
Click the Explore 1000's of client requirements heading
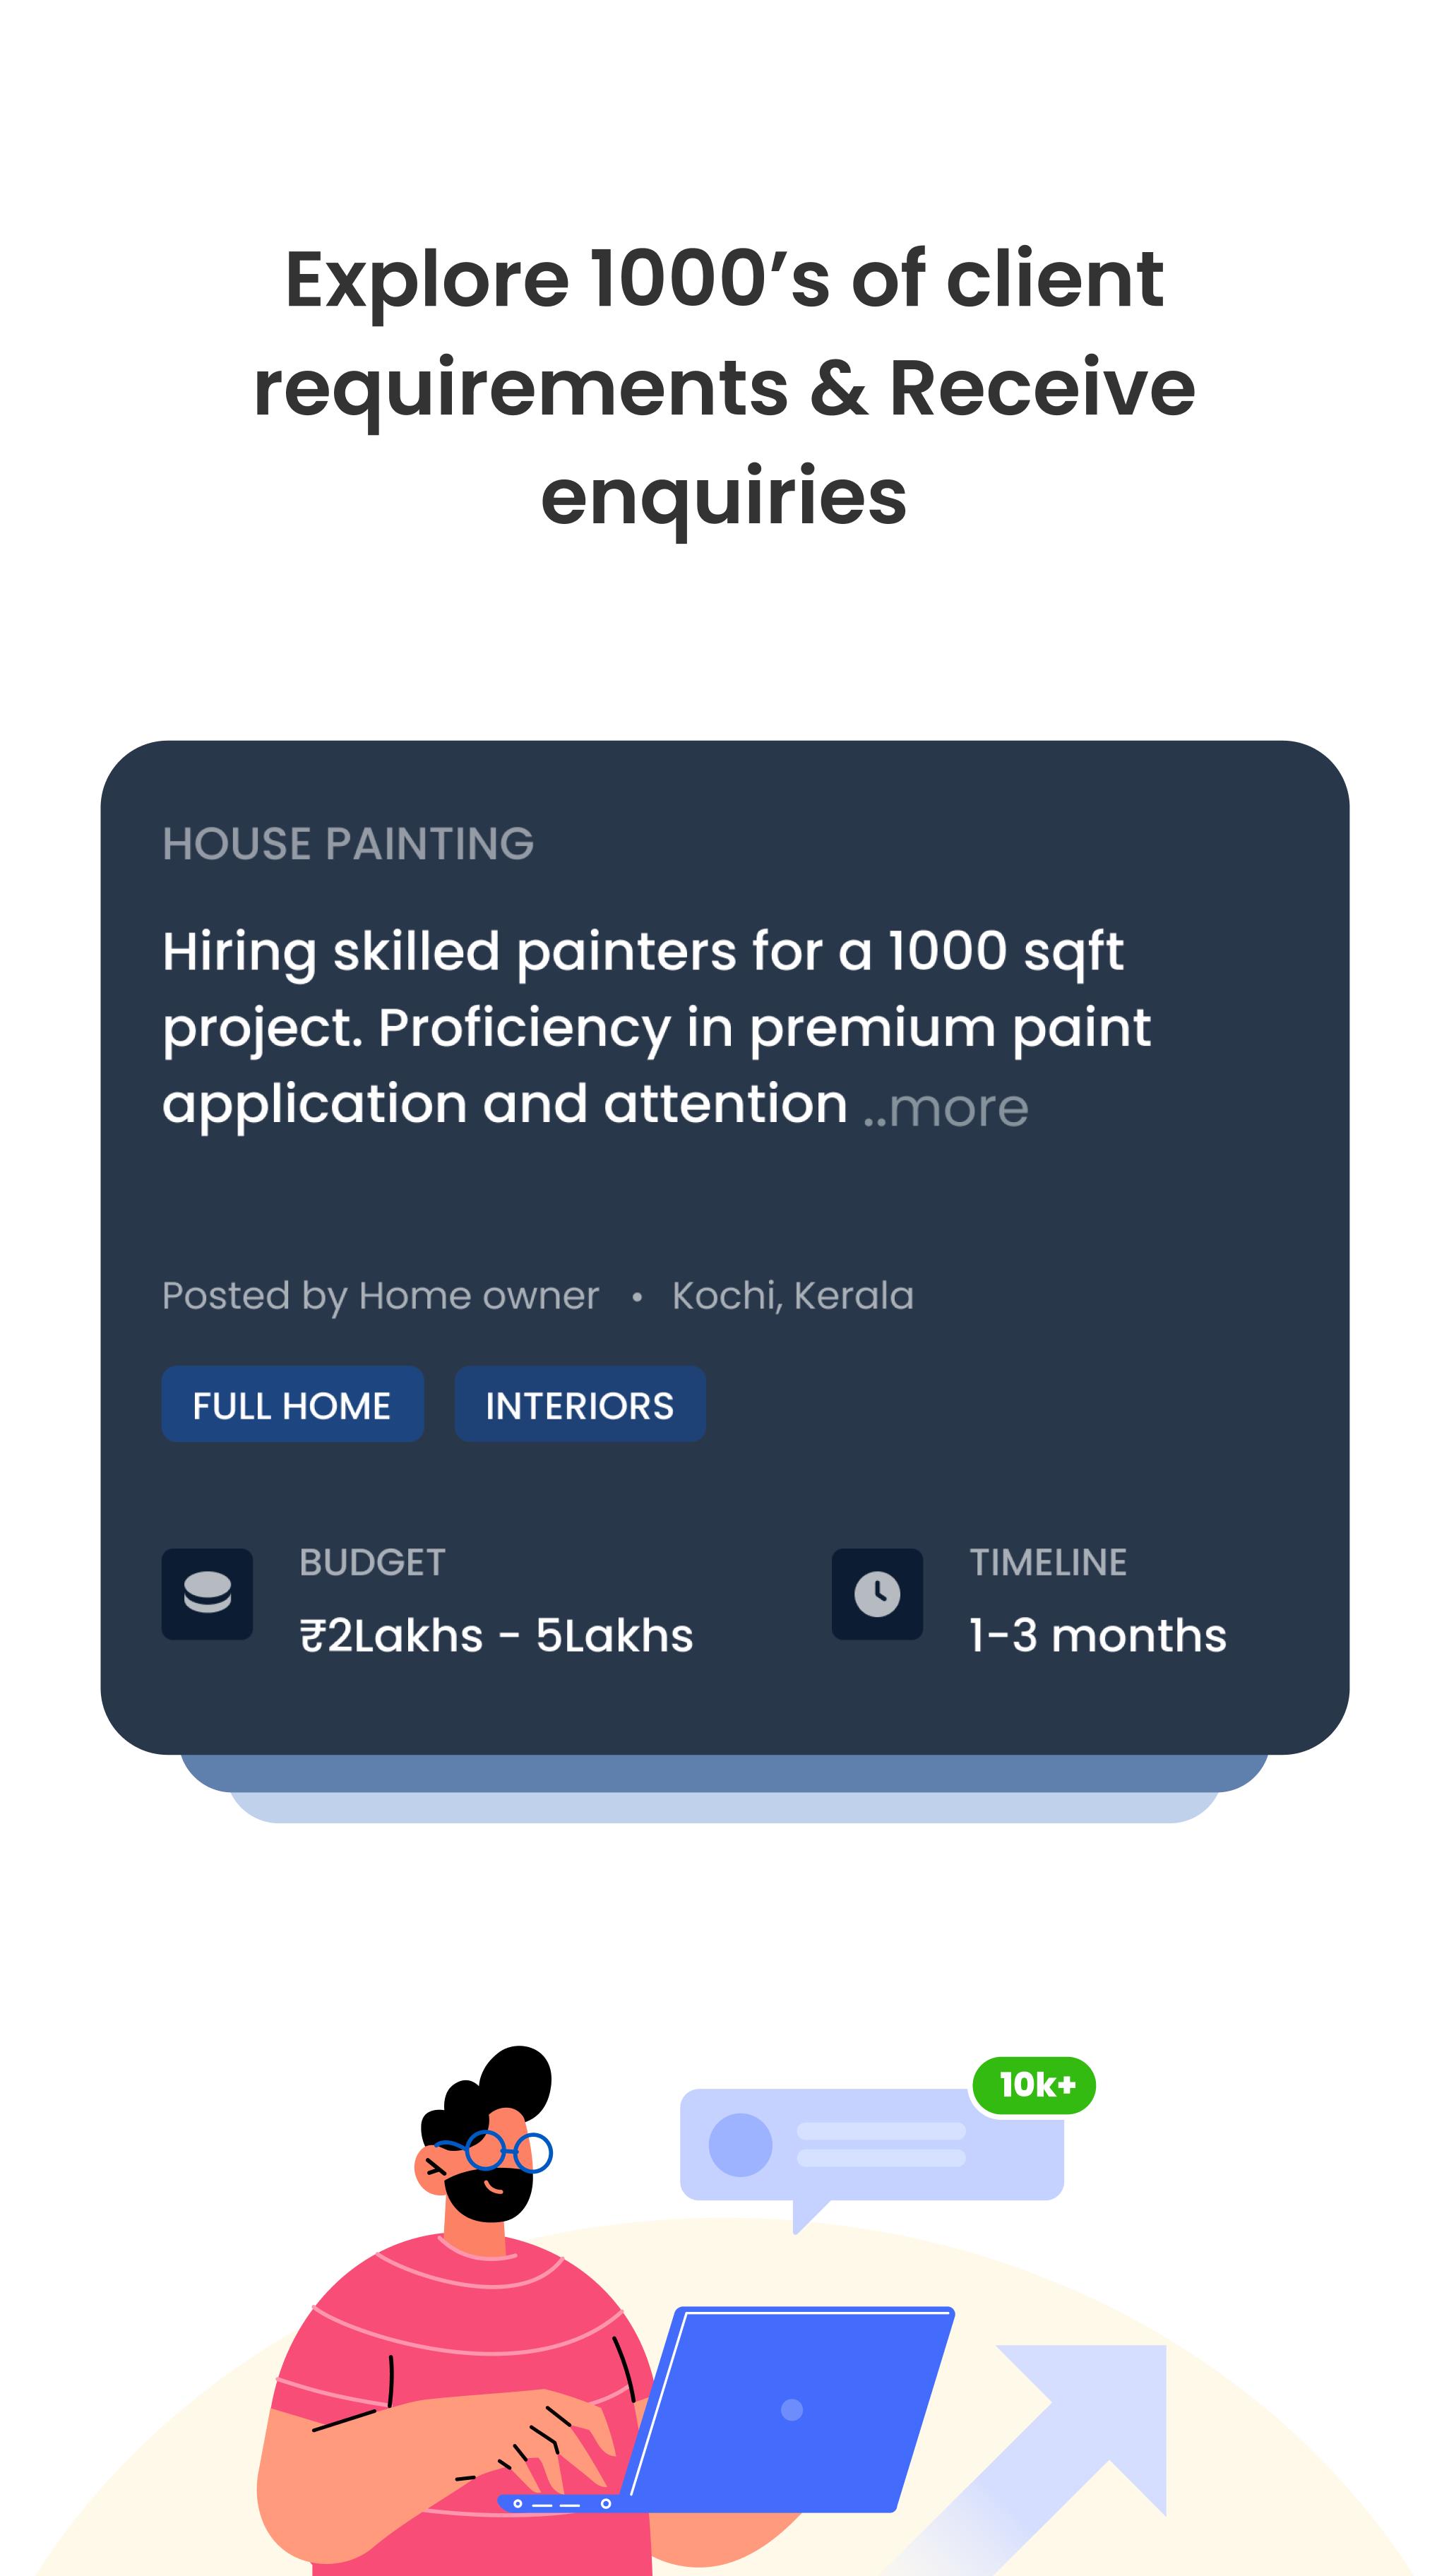[x=724, y=387]
